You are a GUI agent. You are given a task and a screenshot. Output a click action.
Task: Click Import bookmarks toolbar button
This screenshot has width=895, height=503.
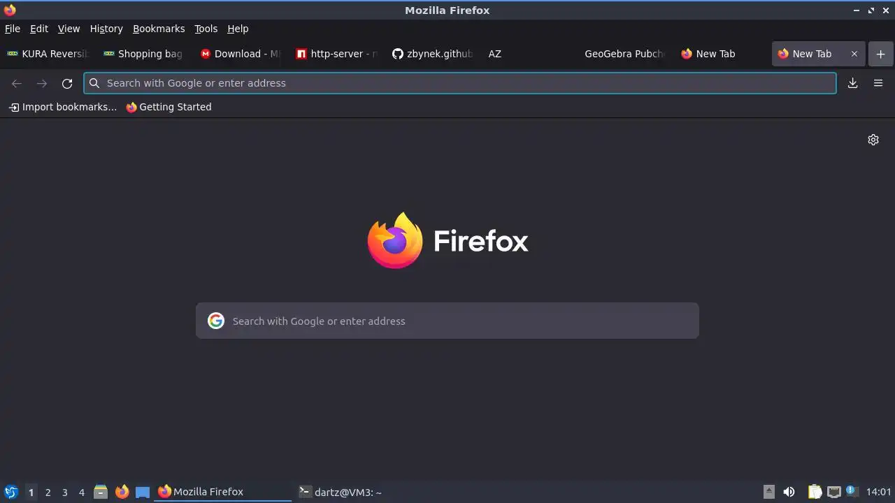pyautogui.click(x=63, y=107)
